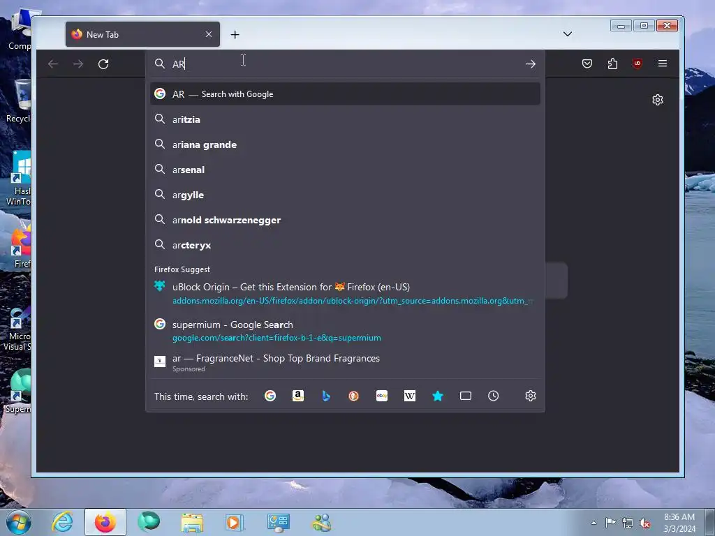Choose the 'argylle' search suggestion
The width and height of the screenshot is (715, 536).
(x=345, y=195)
